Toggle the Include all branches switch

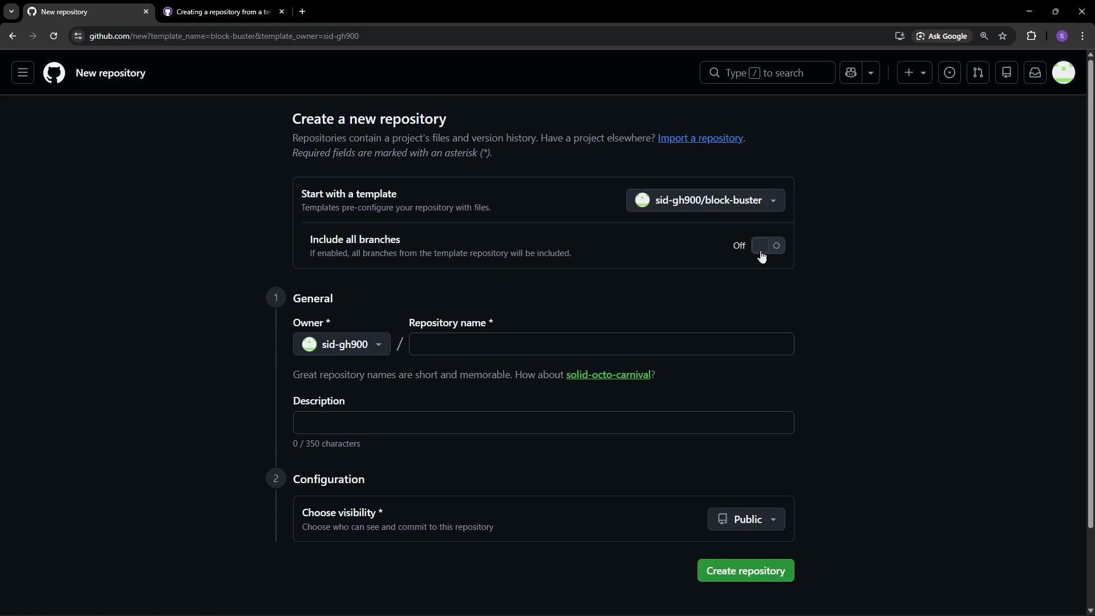tap(768, 246)
